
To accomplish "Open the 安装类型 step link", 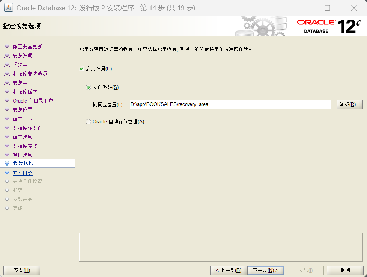I will tap(23, 83).
